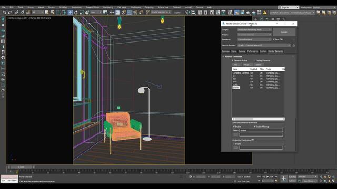Click the Delete button for render elements

(259, 65)
